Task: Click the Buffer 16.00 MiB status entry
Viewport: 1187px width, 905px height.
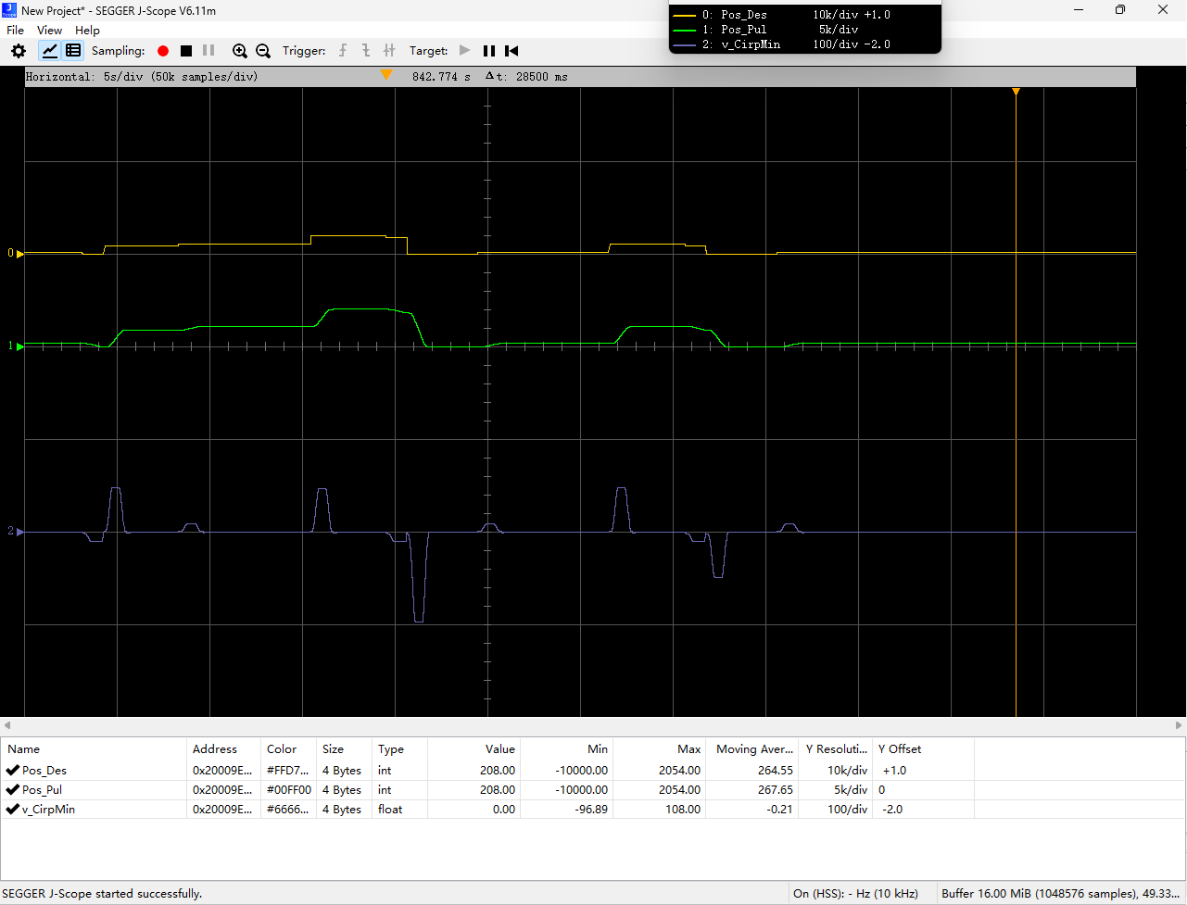Action: (x=1061, y=893)
